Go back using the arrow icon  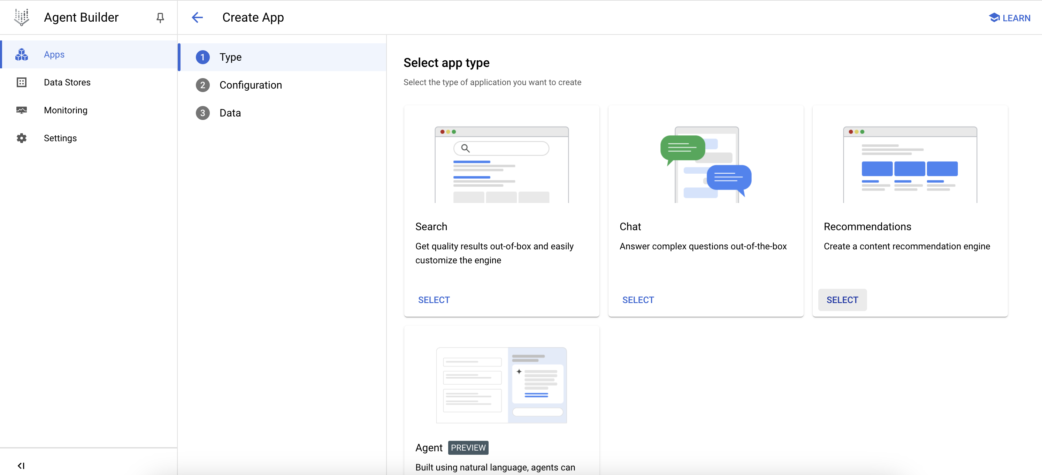(197, 17)
